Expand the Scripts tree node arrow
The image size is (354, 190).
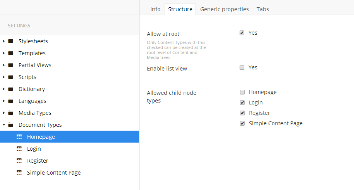point(3,77)
